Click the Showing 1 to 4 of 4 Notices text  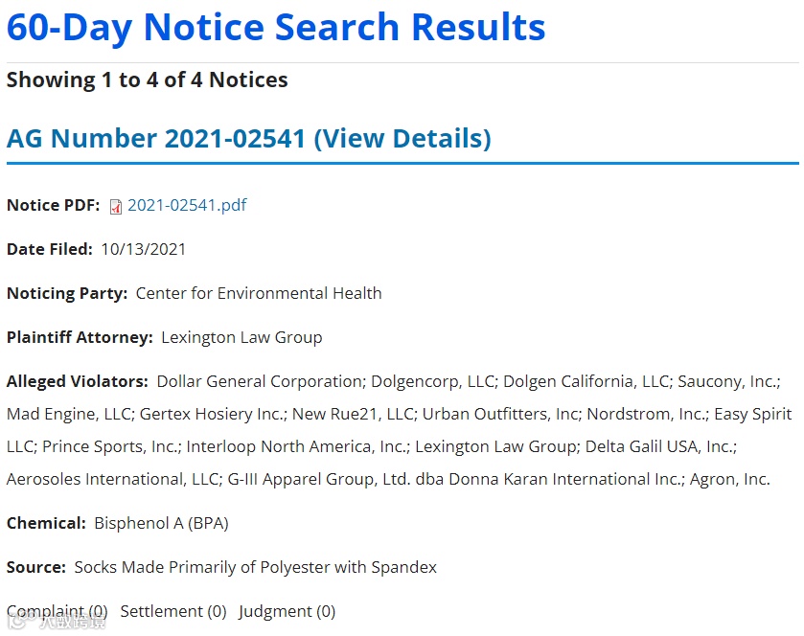tap(147, 79)
